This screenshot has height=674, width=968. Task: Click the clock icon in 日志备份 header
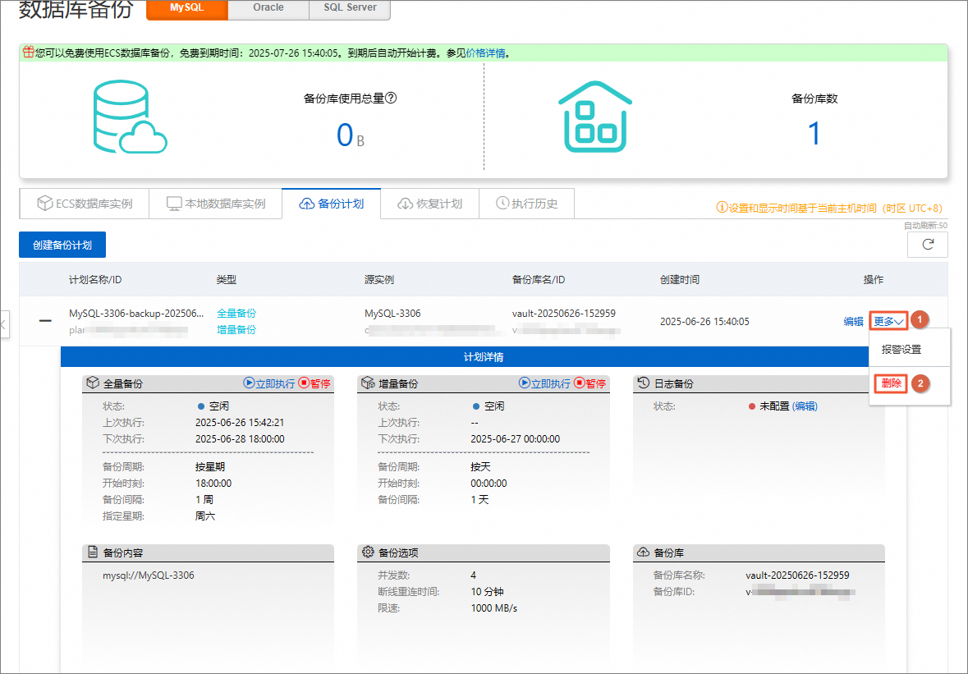point(643,383)
